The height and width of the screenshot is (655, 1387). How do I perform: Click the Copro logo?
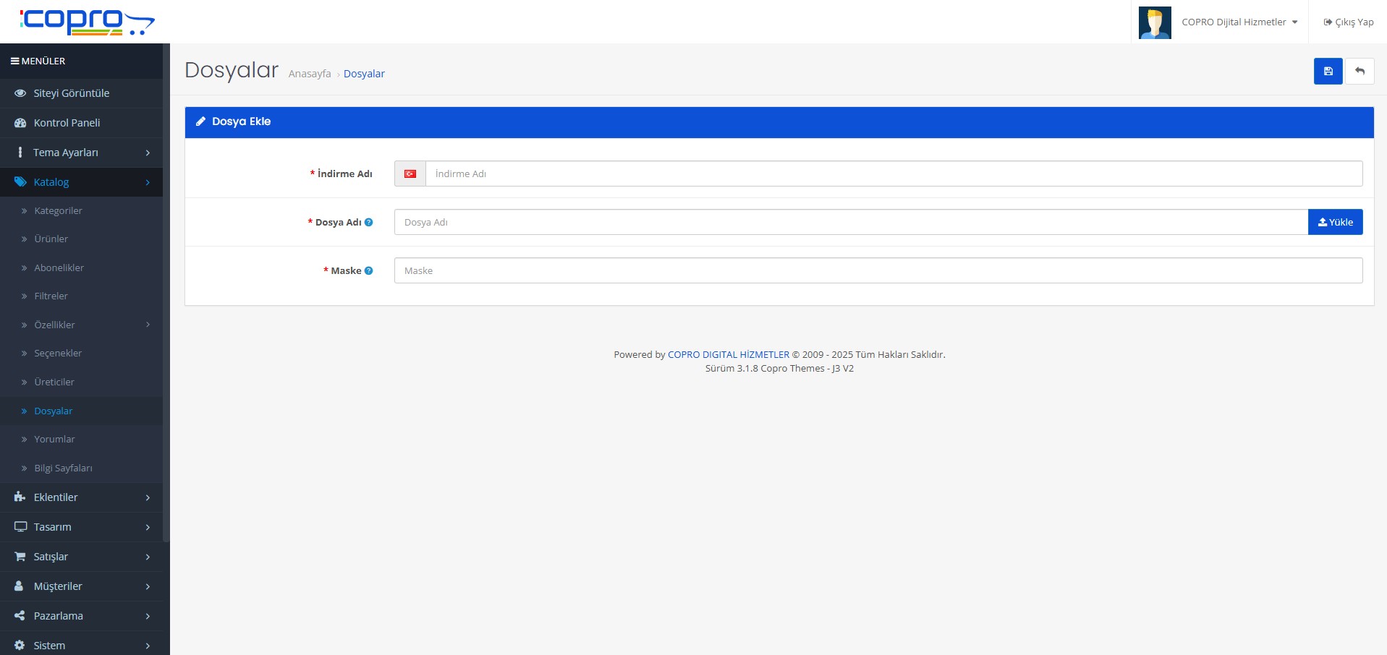pos(87,22)
